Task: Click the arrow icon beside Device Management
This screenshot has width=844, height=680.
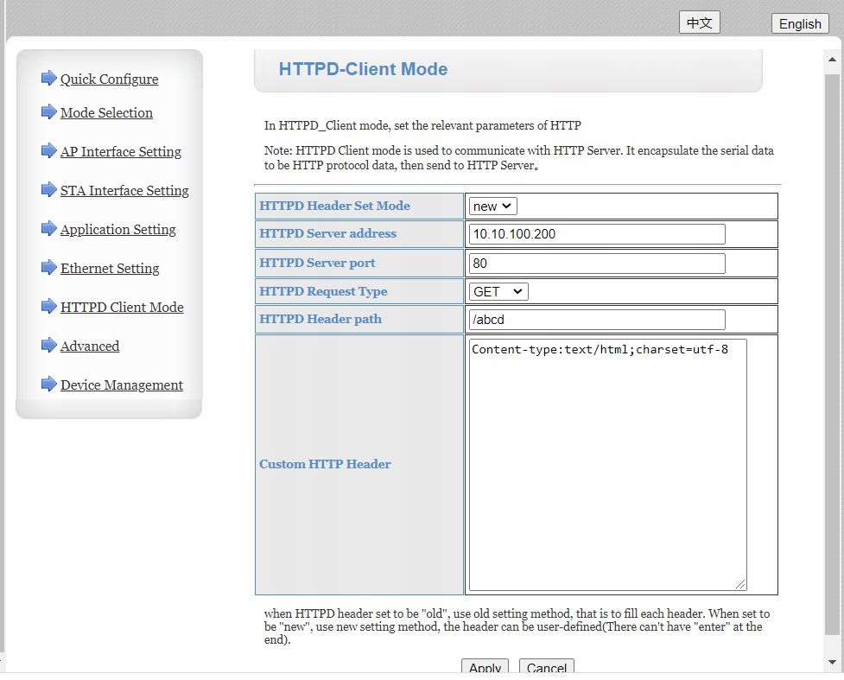Action: 48,384
